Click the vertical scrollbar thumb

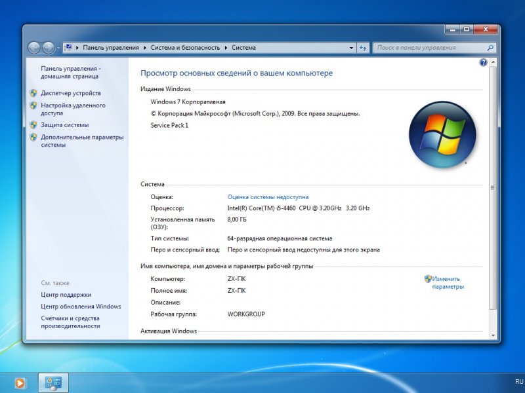tap(493, 188)
